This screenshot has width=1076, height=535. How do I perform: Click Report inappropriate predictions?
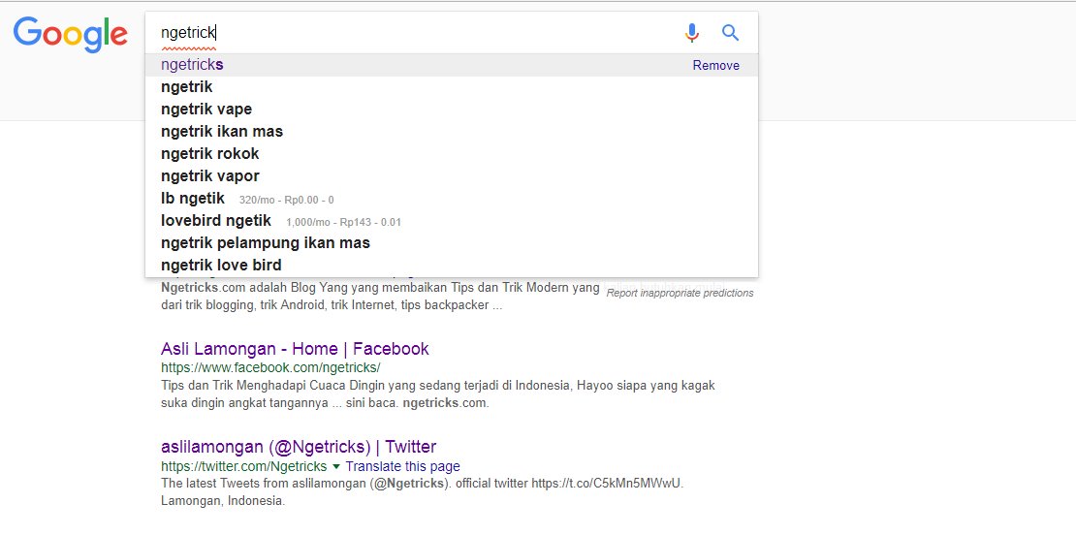click(680, 293)
